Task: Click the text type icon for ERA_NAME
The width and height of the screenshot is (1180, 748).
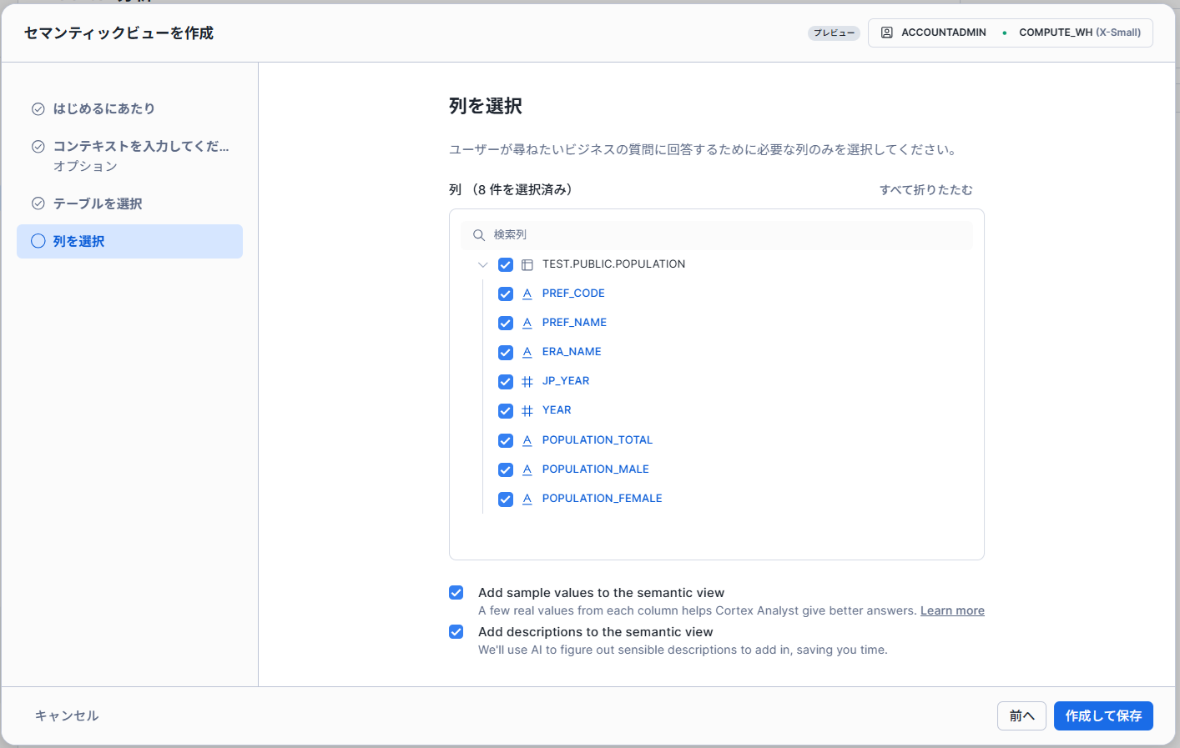Action: (527, 352)
